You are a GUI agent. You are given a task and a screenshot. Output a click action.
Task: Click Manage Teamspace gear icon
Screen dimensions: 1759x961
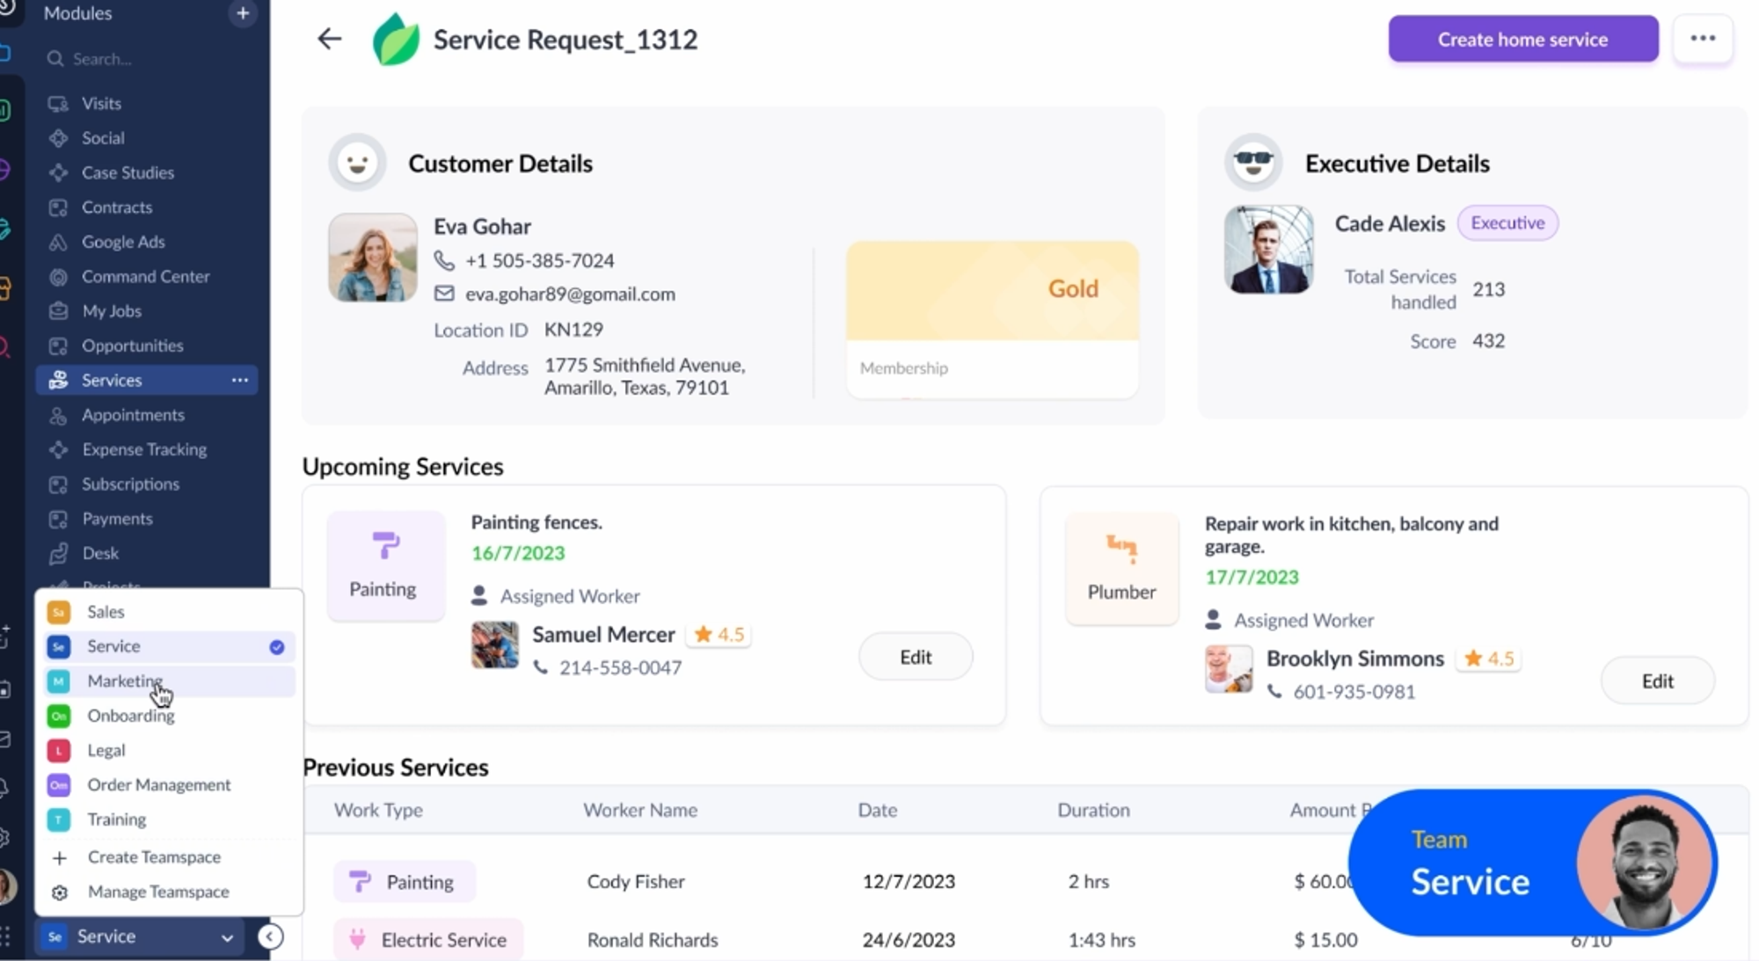point(59,892)
